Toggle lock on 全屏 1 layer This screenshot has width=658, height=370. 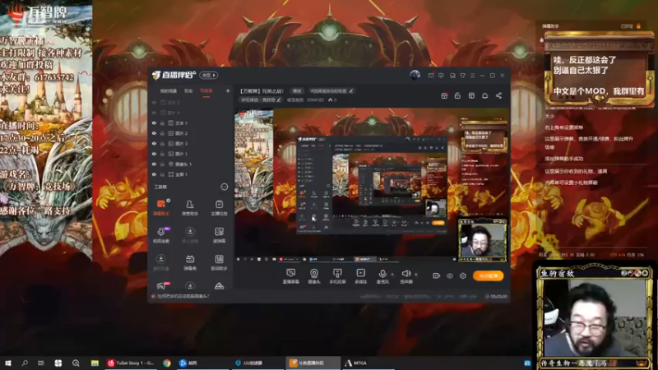162,174
